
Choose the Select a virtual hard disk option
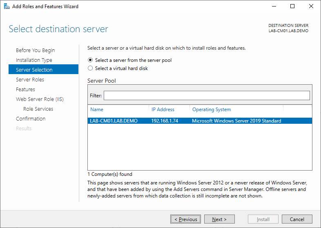[x=90, y=68]
